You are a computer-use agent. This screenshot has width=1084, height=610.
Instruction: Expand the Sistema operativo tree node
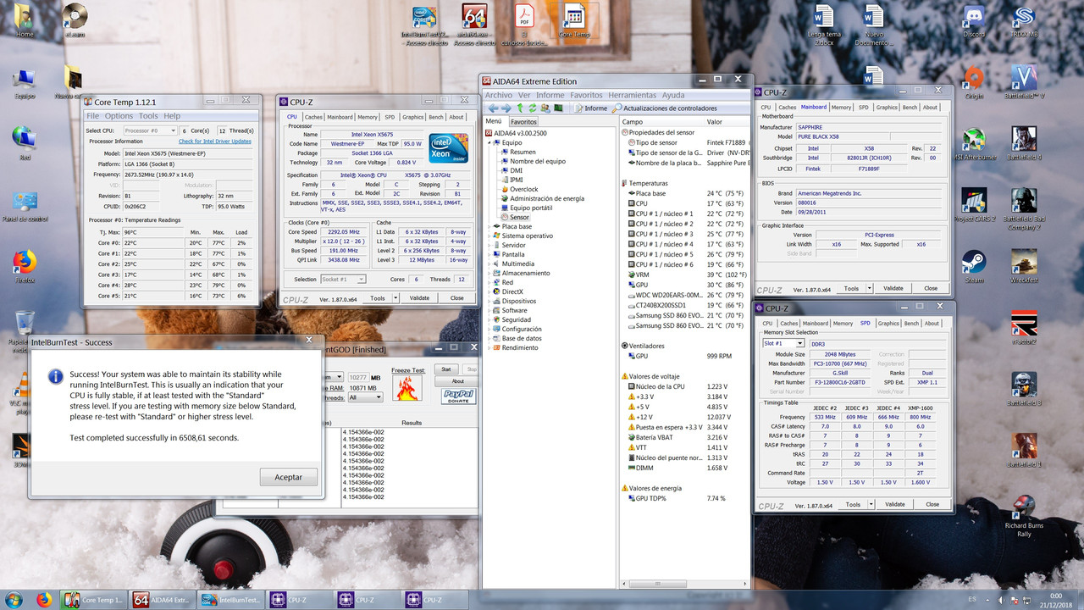[489, 236]
